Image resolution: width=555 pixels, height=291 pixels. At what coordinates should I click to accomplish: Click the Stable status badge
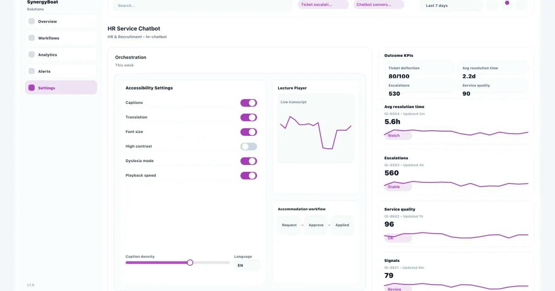398,187
